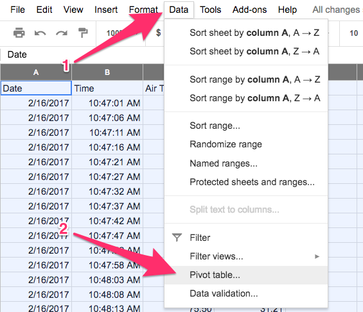
Task: Click the redo arrow icon
Action: [62, 33]
